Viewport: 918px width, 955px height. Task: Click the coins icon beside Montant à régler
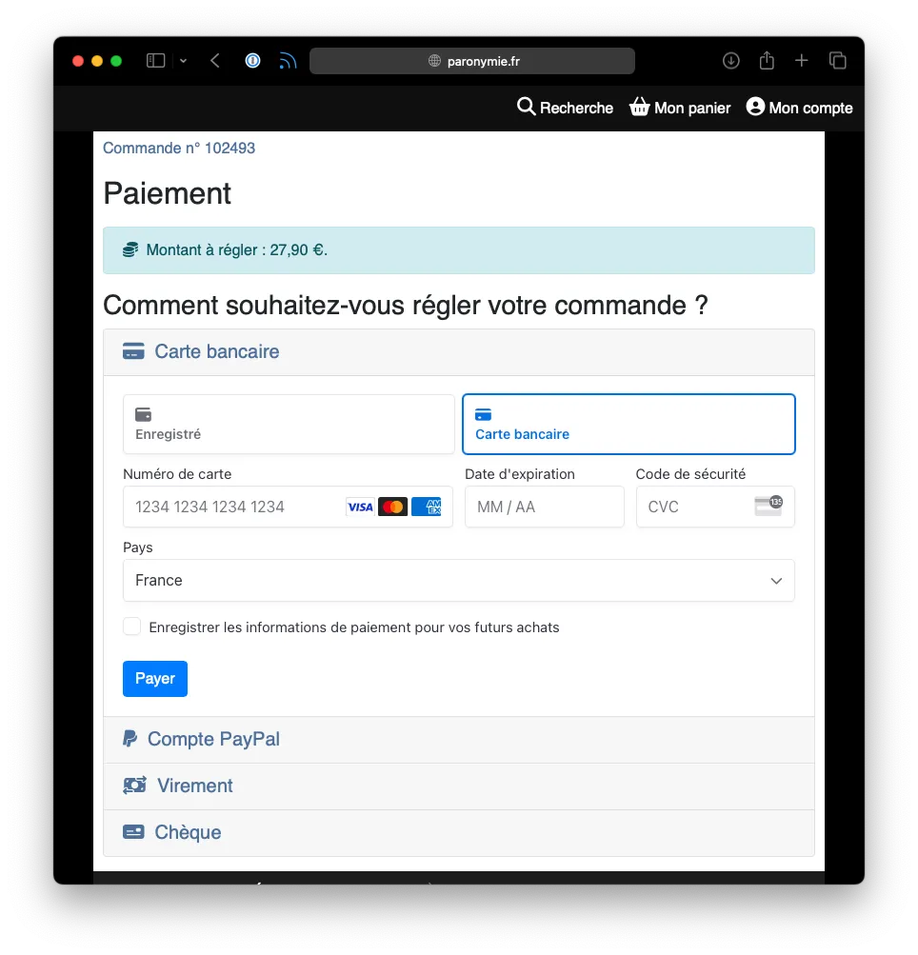coord(130,249)
